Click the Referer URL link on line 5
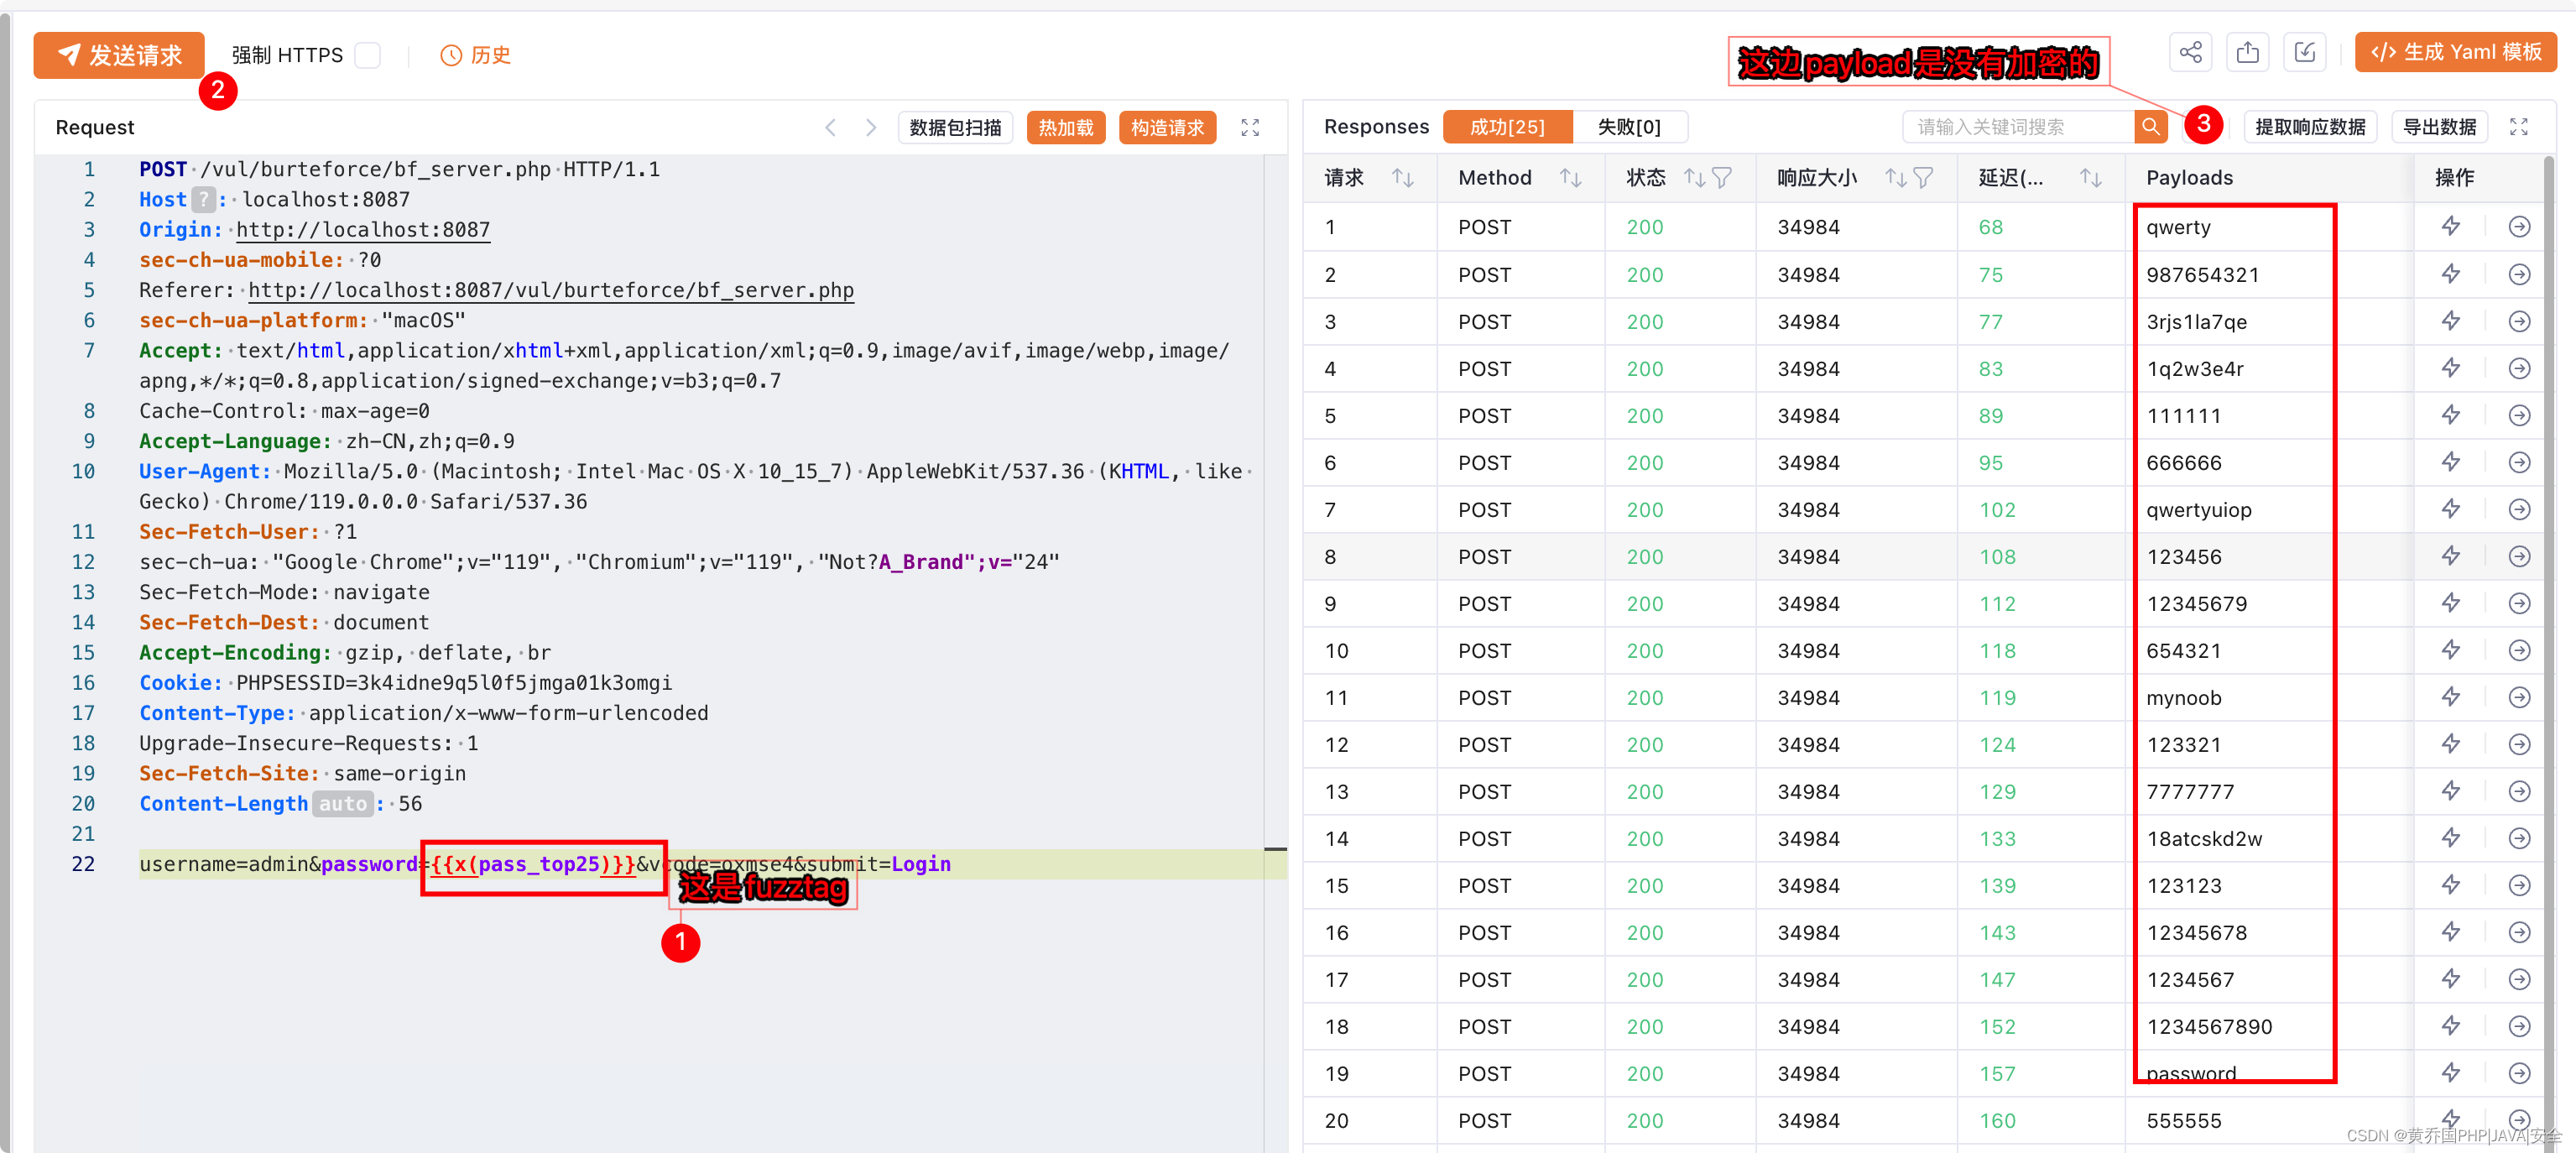This screenshot has height=1153, width=2576. pyautogui.click(x=551, y=291)
